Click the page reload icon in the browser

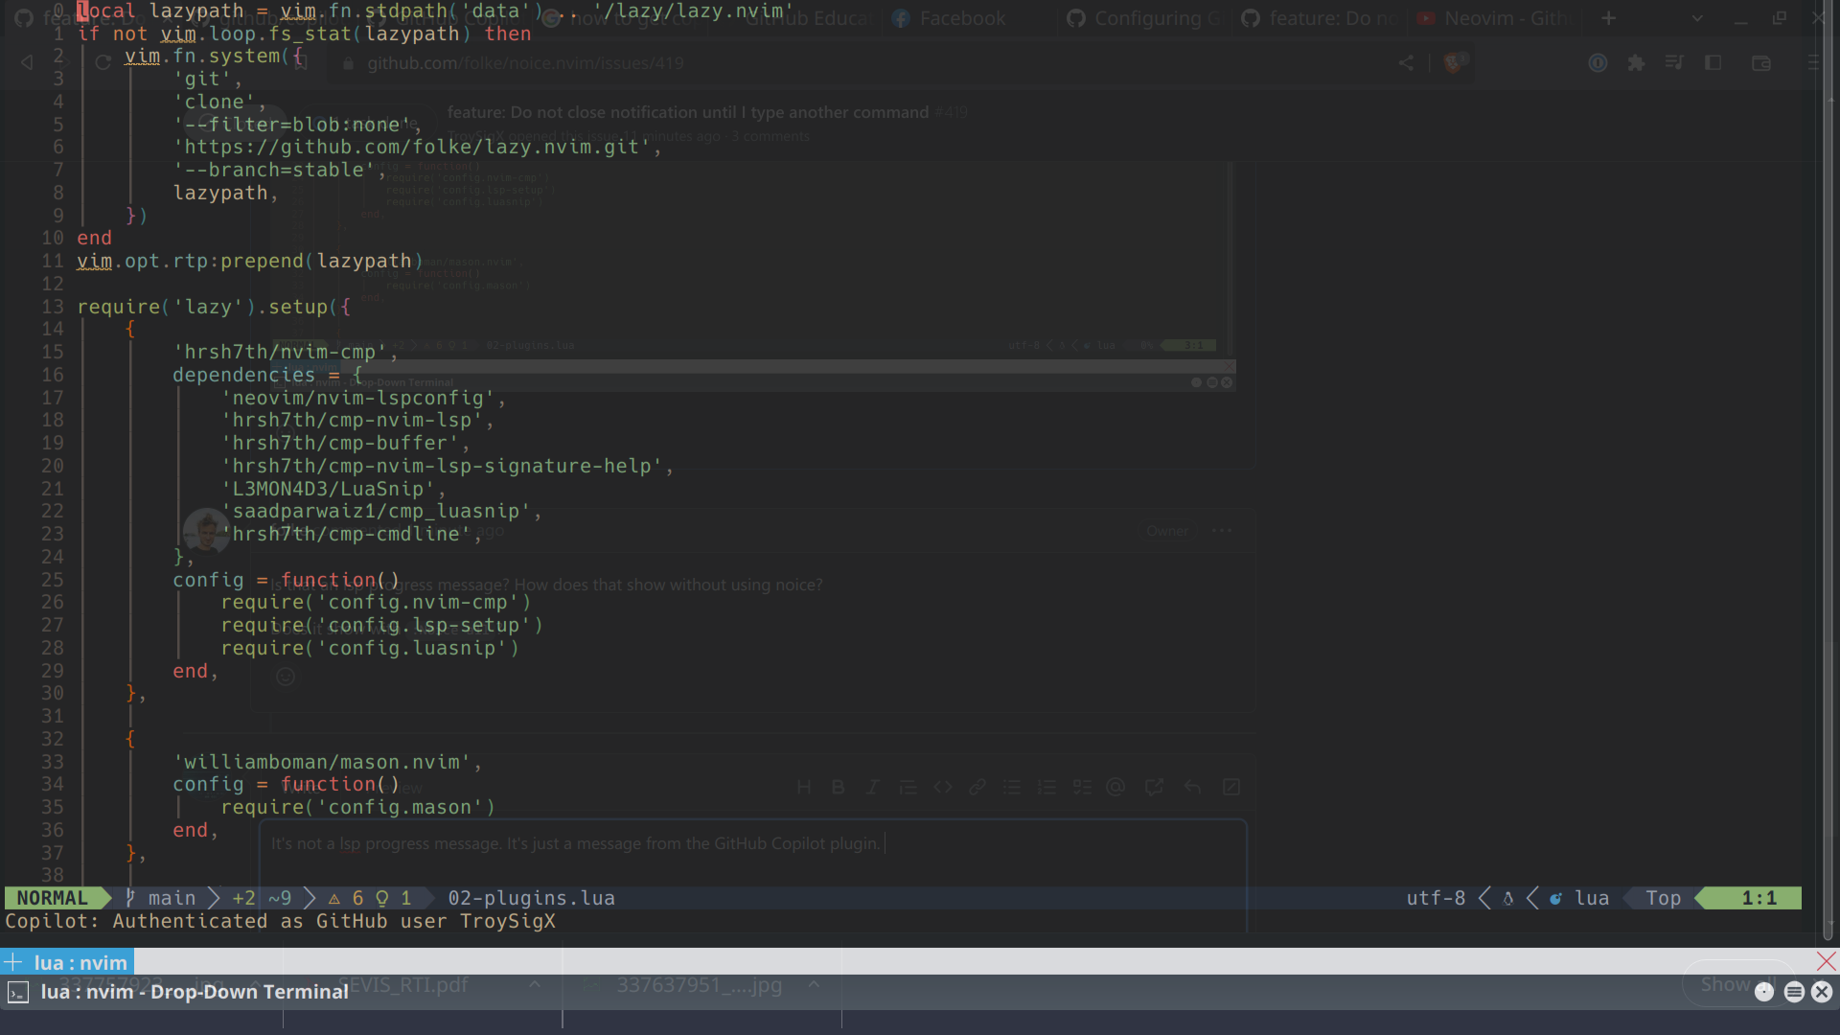click(103, 63)
